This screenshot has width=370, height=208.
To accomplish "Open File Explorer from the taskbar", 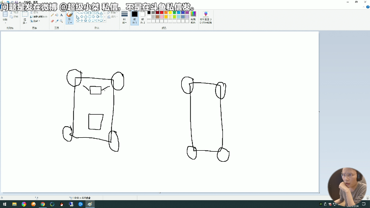I will pos(14,204).
